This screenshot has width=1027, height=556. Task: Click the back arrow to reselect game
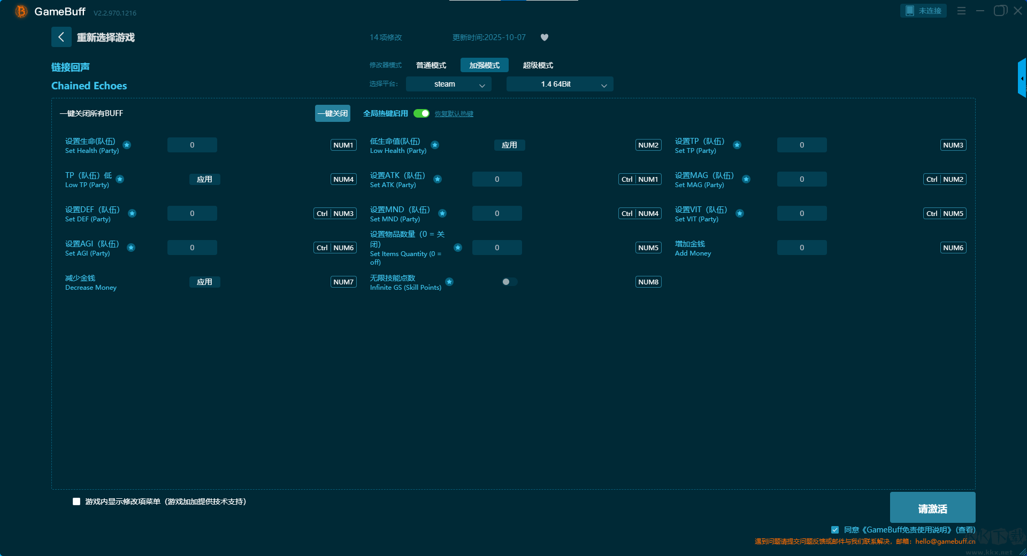point(61,37)
